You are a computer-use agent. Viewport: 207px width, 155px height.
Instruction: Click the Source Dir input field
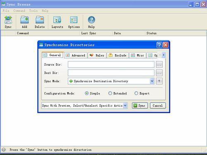pos(111,64)
